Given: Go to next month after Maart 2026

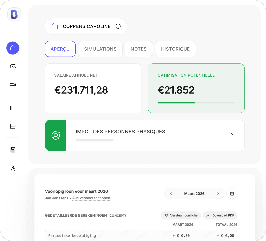Looking at the screenshot, I should click(x=218, y=194).
